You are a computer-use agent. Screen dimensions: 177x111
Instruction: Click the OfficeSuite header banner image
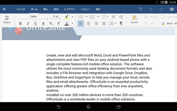click(42, 33)
